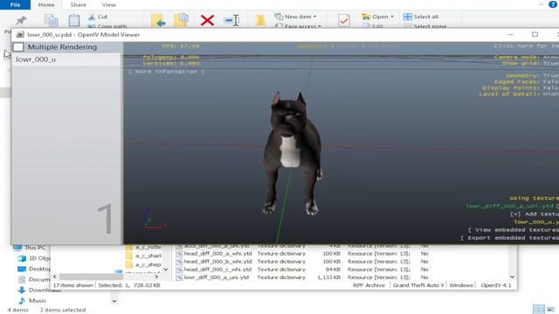Select the a_c_shepherd folder icon in OpenIV
559x314 pixels.
click(129, 264)
